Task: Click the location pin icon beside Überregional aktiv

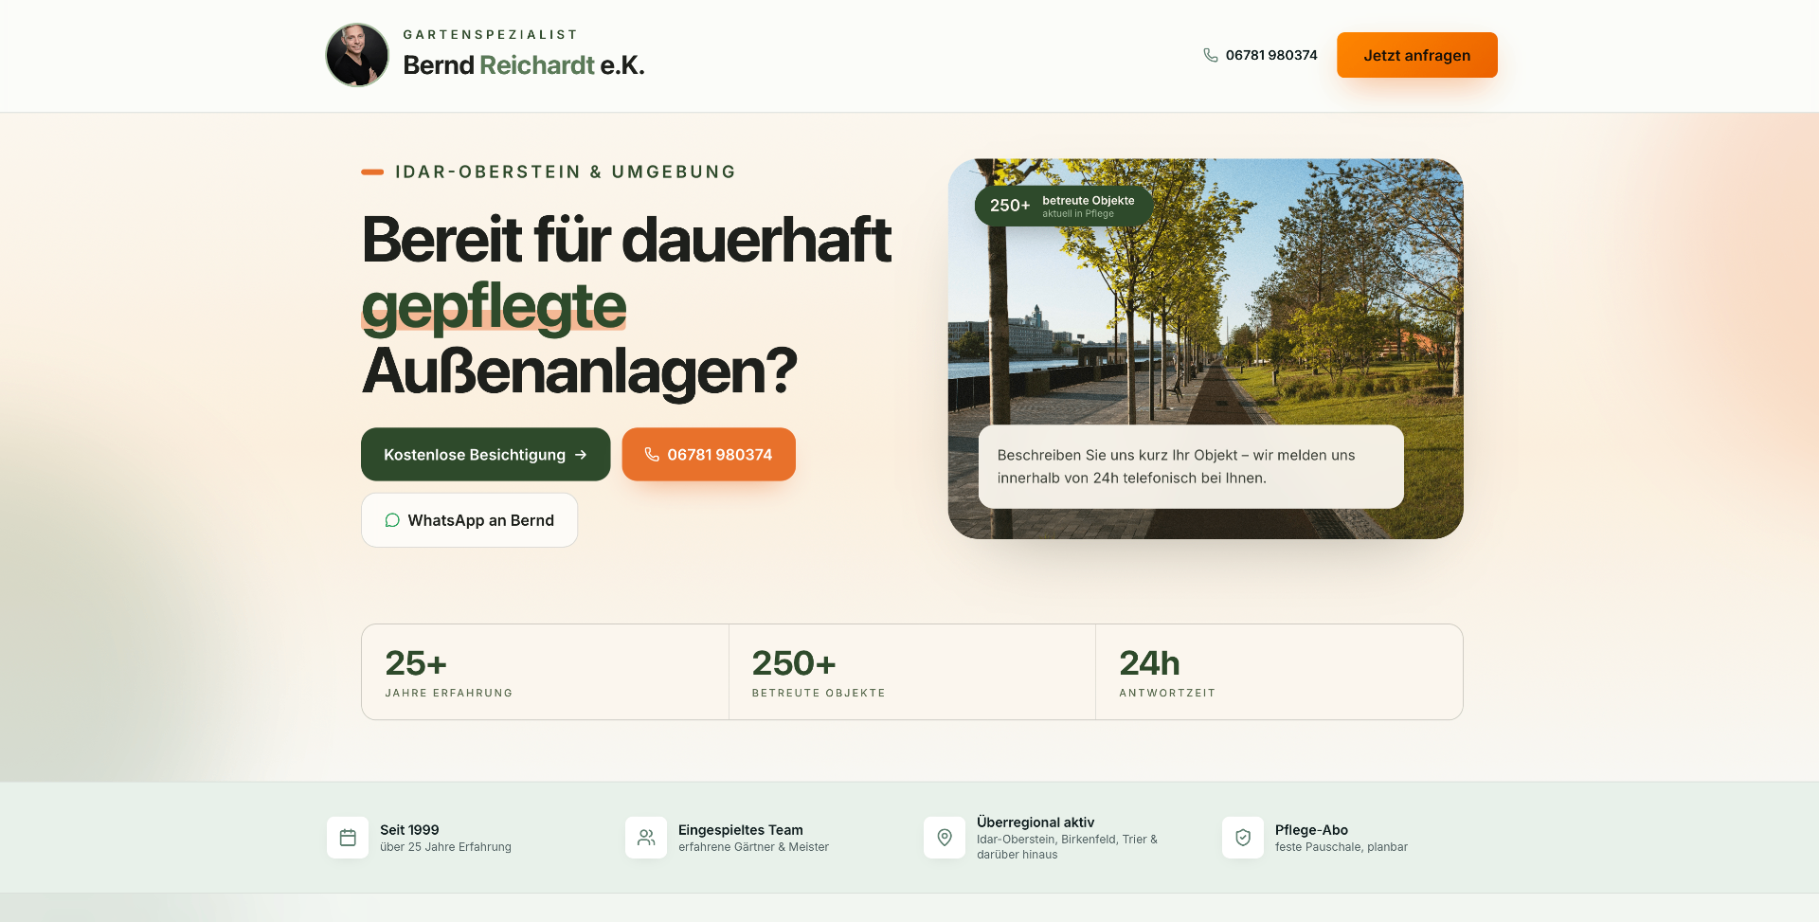Action: [x=945, y=838]
